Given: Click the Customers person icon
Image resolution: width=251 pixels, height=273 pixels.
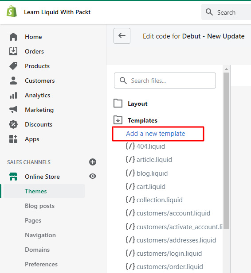Looking at the screenshot, I should tap(13, 81).
